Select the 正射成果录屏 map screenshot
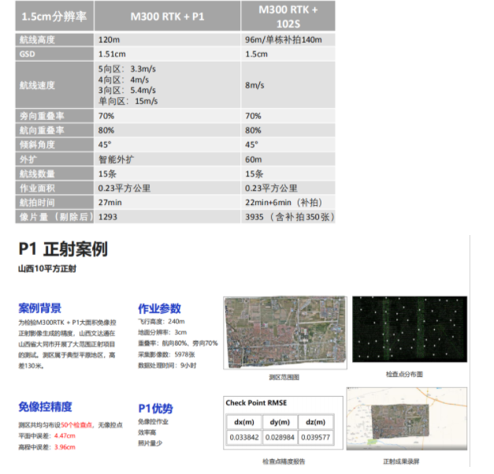 (x=407, y=419)
